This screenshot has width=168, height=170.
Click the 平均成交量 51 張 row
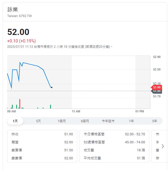tap(114, 158)
